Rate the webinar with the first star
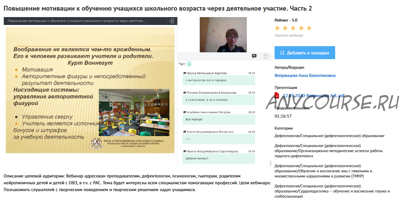This screenshot has width=405, height=200. [x=277, y=28]
